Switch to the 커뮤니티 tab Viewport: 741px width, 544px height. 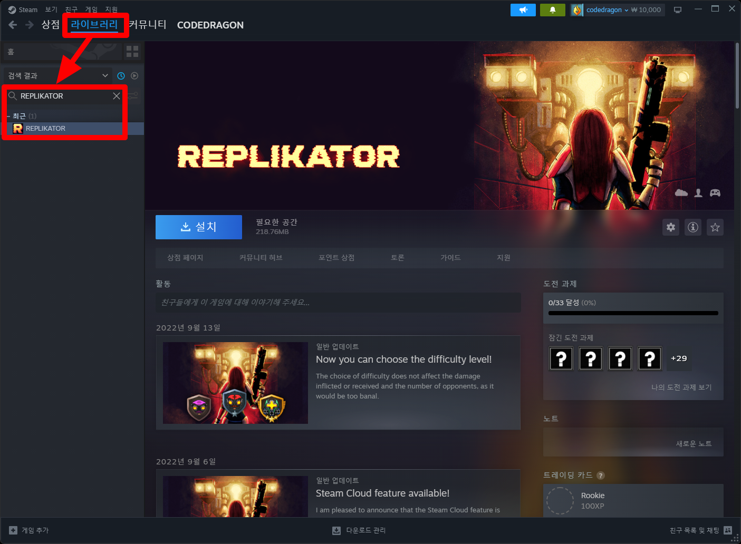click(148, 25)
